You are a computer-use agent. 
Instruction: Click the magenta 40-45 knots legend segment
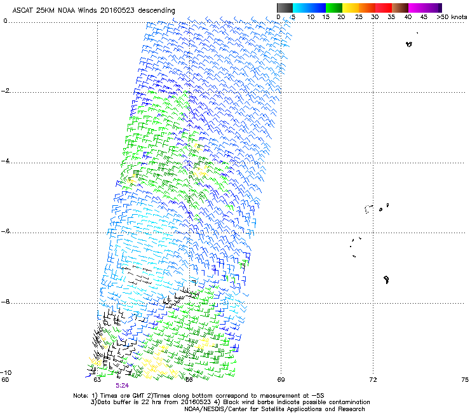(x=417, y=8)
